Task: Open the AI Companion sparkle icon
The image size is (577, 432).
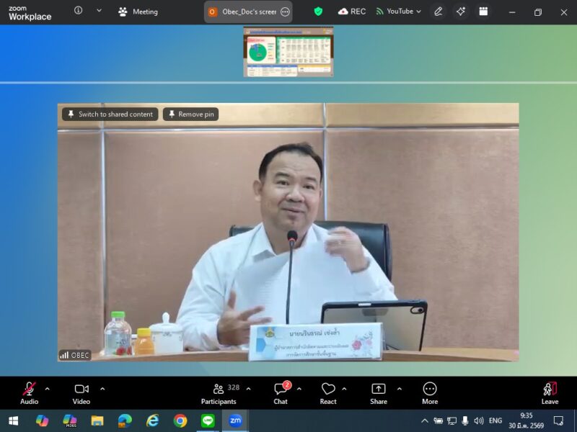Action: (460, 12)
